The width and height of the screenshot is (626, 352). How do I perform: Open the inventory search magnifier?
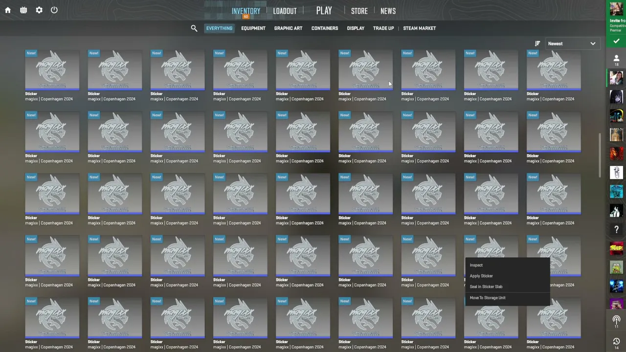pos(194,28)
